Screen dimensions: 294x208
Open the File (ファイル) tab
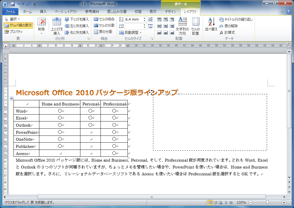coord(10,11)
